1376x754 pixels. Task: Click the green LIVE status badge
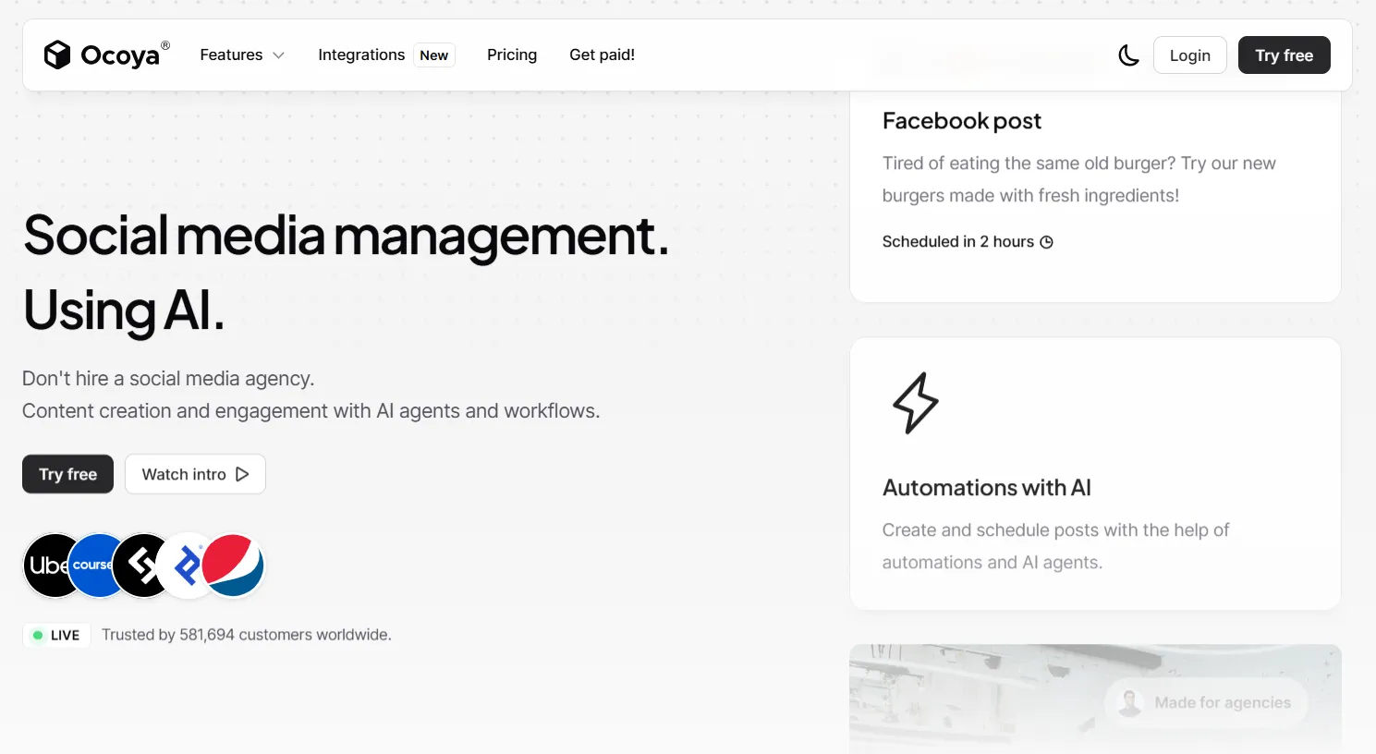tap(56, 635)
